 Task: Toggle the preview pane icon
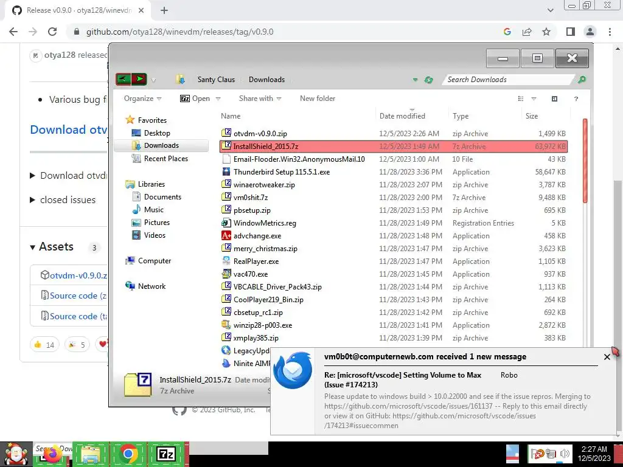tap(554, 99)
